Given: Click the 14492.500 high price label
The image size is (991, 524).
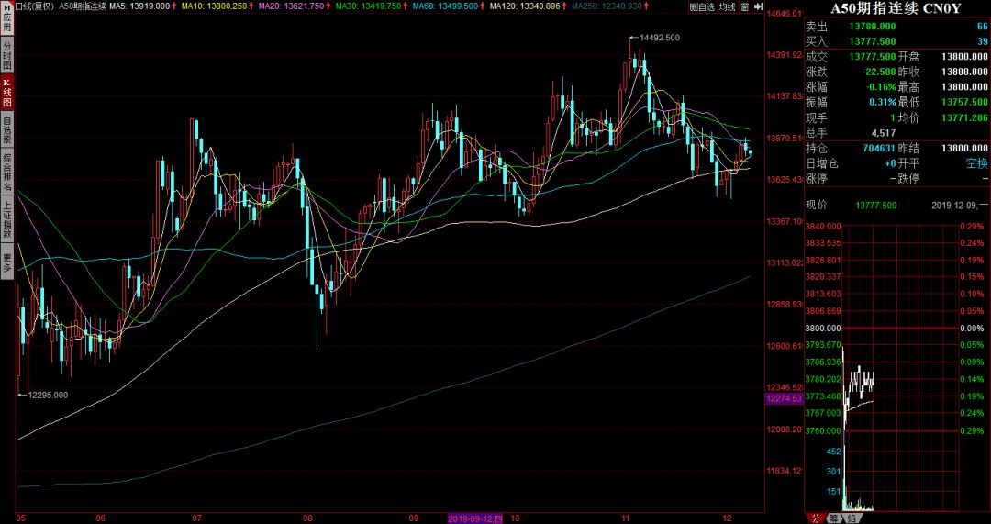Looking at the screenshot, I should point(660,38).
